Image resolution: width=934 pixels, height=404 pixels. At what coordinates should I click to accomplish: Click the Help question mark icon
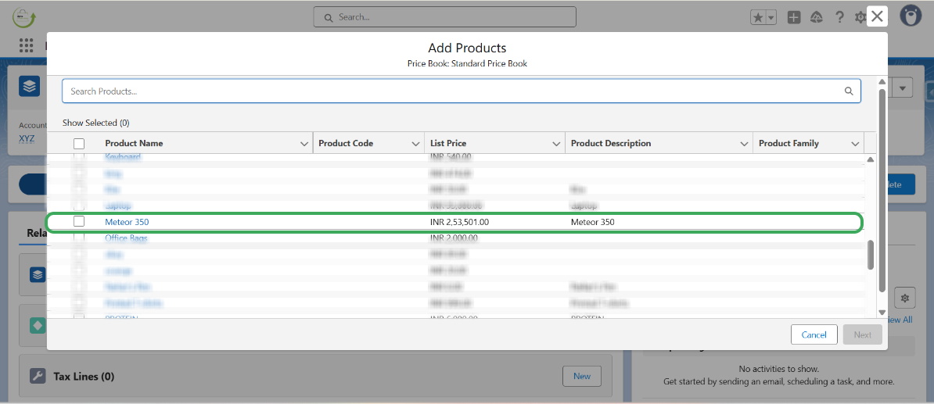pyautogui.click(x=839, y=17)
